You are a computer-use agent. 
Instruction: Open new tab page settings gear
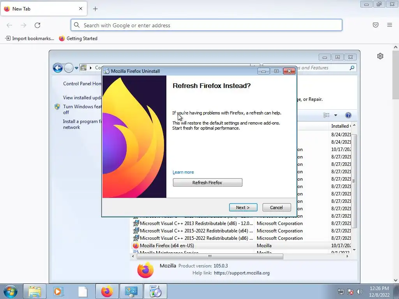click(380, 56)
